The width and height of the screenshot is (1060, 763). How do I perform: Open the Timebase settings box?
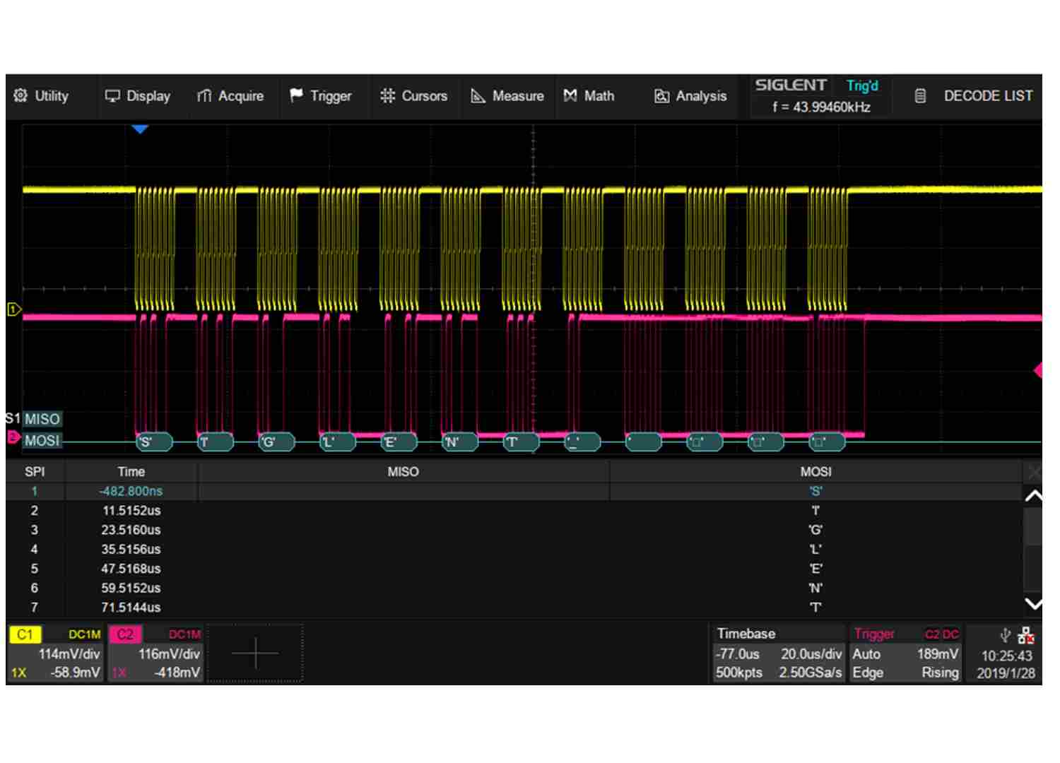click(x=778, y=653)
